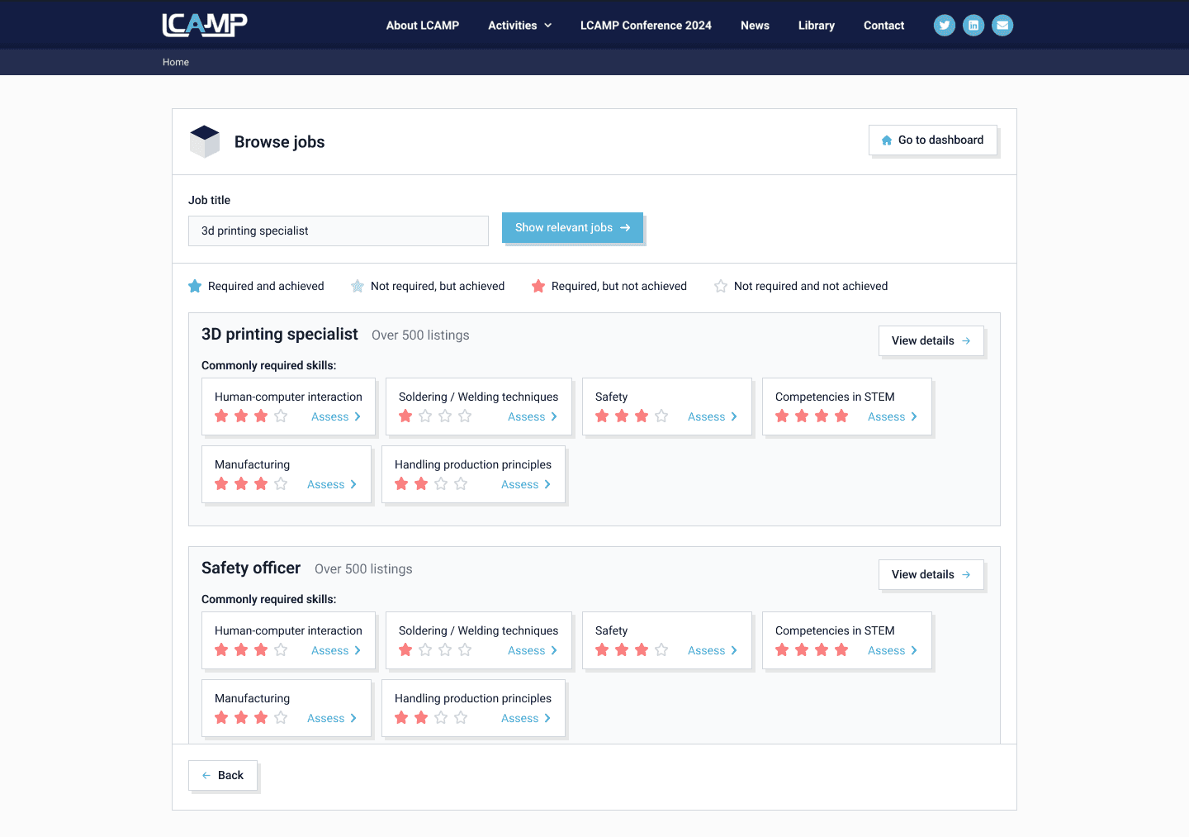The height and width of the screenshot is (837, 1189).
Task: View details for Safety officer
Action: click(x=931, y=574)
